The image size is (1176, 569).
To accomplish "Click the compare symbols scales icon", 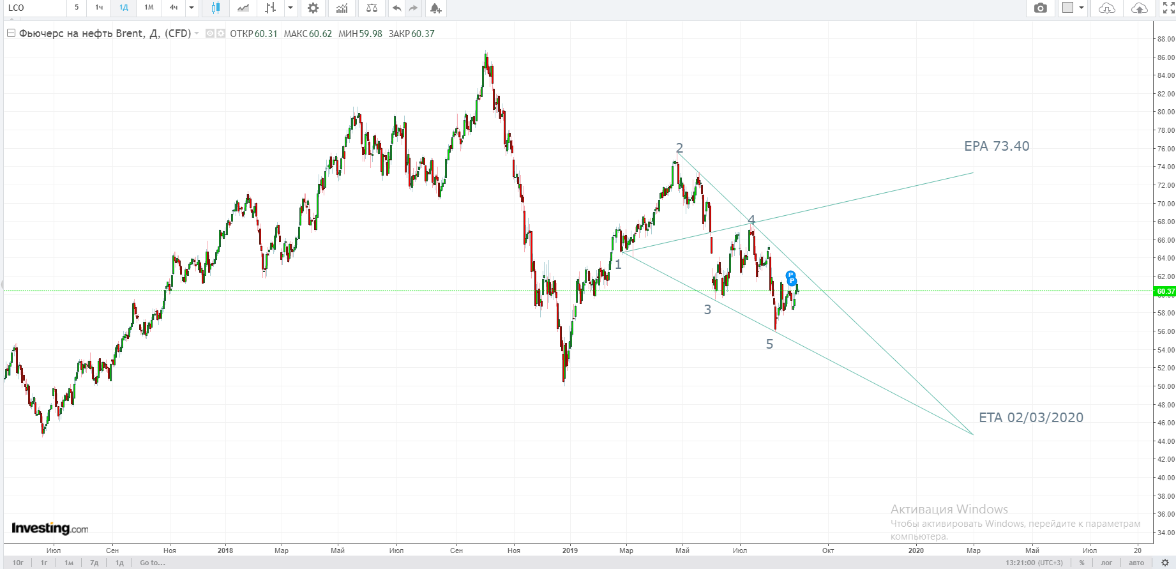I will pyautogui.click(x=372, y=8).
